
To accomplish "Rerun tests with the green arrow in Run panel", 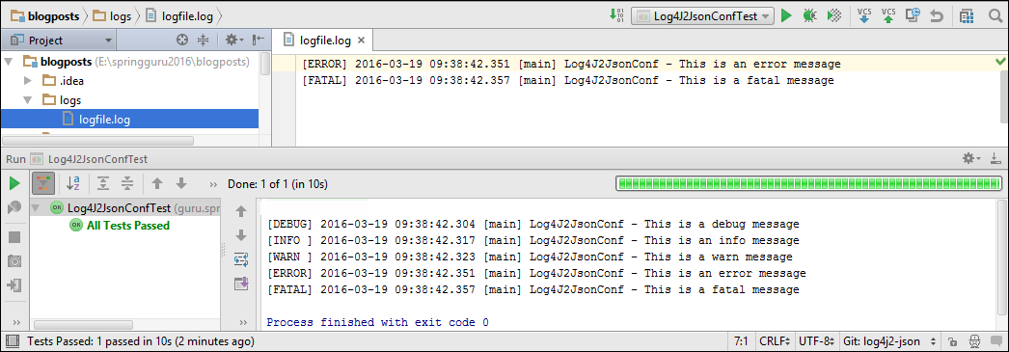I will [x=14, y=184].
